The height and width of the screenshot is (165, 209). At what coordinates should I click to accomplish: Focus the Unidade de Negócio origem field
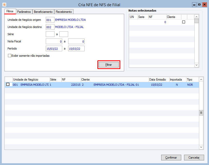click(50, 20)
